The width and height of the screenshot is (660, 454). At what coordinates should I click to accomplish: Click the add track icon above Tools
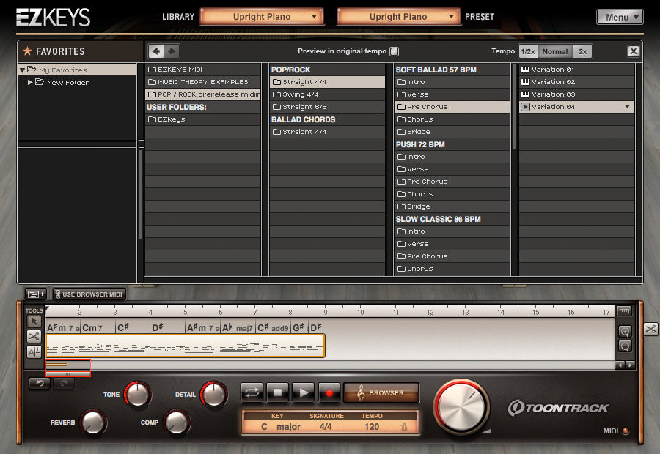pyautogui.click(x=35, y=293)
